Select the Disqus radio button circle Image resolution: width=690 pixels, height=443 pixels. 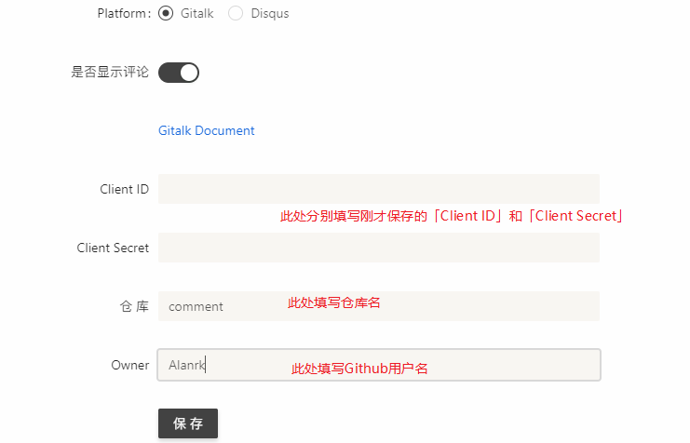point(236,13)
